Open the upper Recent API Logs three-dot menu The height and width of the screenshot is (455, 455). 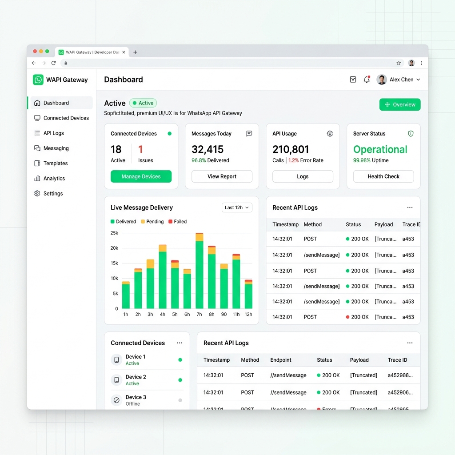pos(410,208)
